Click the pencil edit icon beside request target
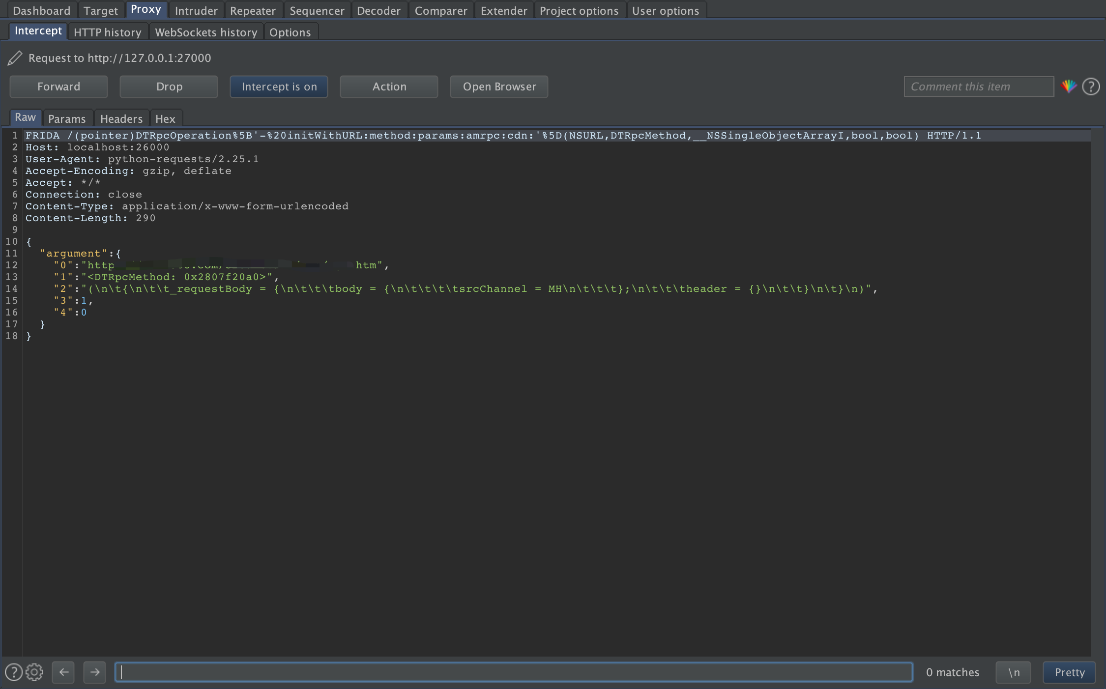The height and width of the screenshot is (689, 1106). pyautogui.click(x=15, y=58)
